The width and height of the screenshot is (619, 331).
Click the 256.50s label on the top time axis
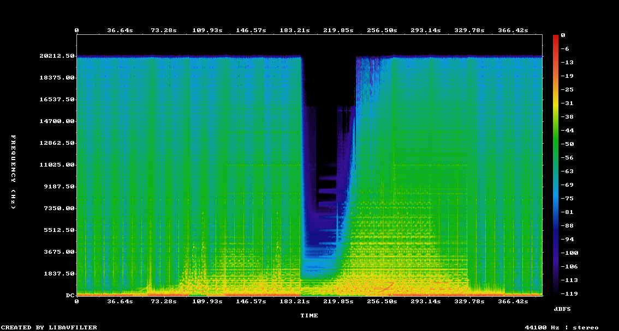[382, 30]
